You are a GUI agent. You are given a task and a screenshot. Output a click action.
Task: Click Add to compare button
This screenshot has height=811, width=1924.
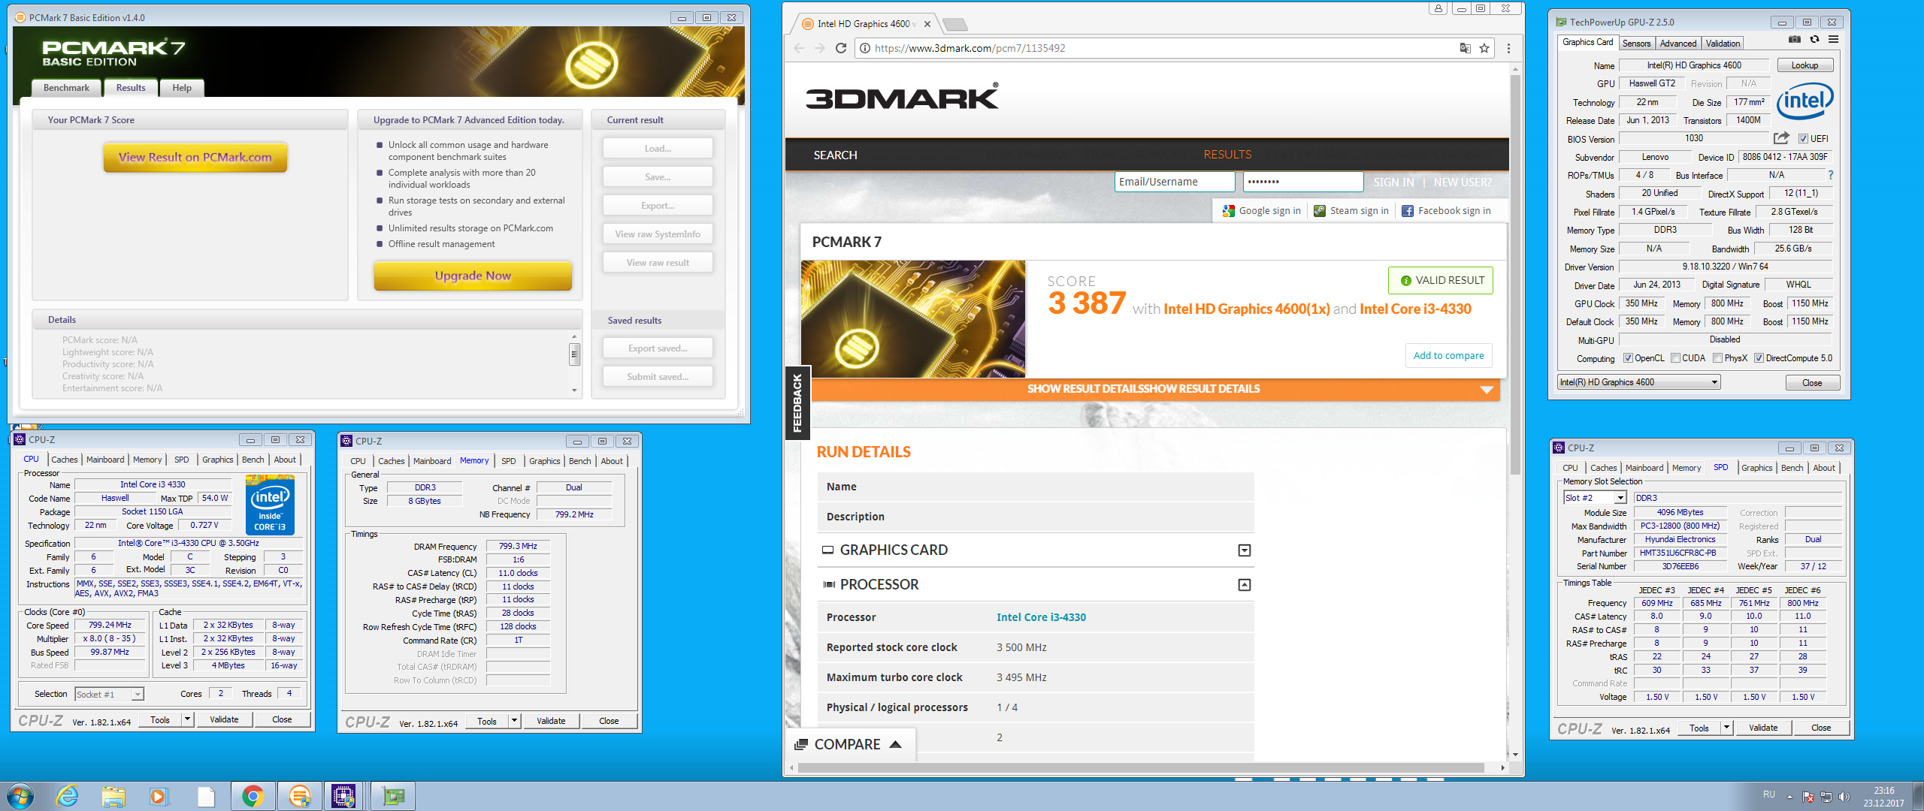point(1448,356)
